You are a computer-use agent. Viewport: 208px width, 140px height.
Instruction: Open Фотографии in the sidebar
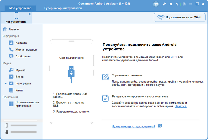pos(23,83)
